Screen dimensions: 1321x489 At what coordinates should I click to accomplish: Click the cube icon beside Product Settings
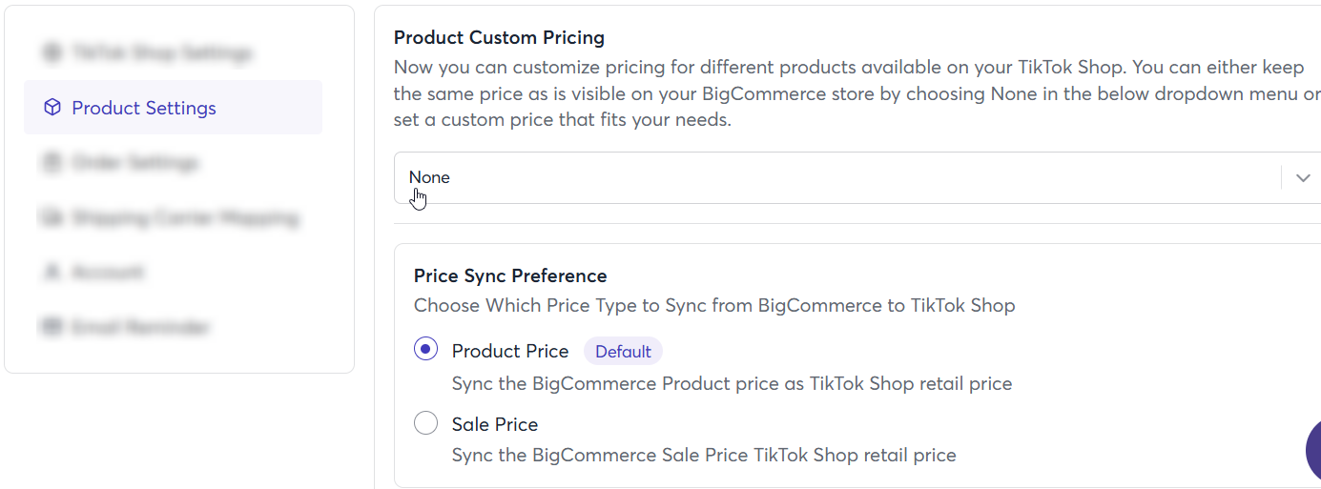click(52, 108)
